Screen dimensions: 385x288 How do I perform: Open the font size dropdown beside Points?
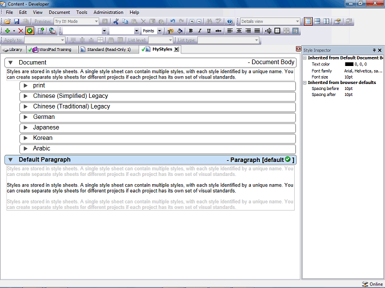point(137,31)
